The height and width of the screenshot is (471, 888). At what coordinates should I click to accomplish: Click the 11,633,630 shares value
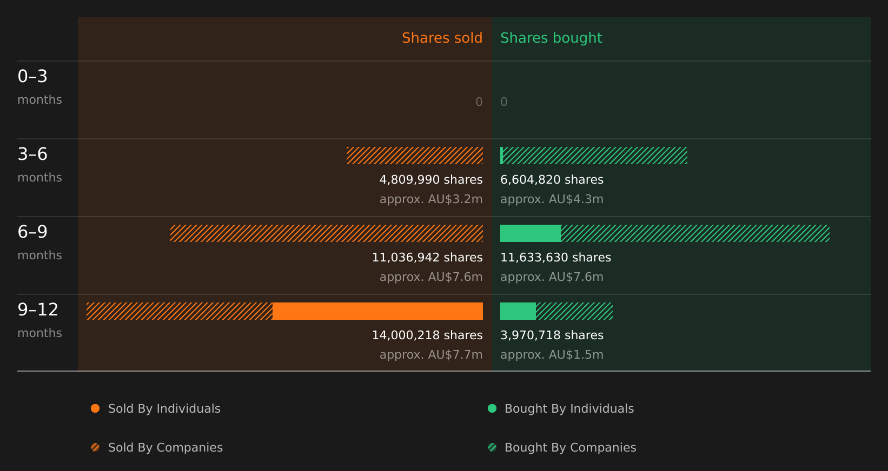click(x=555, y=258)
